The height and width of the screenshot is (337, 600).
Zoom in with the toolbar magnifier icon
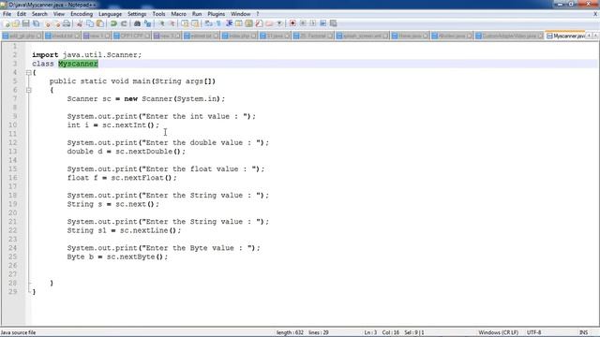pos(162,23)
